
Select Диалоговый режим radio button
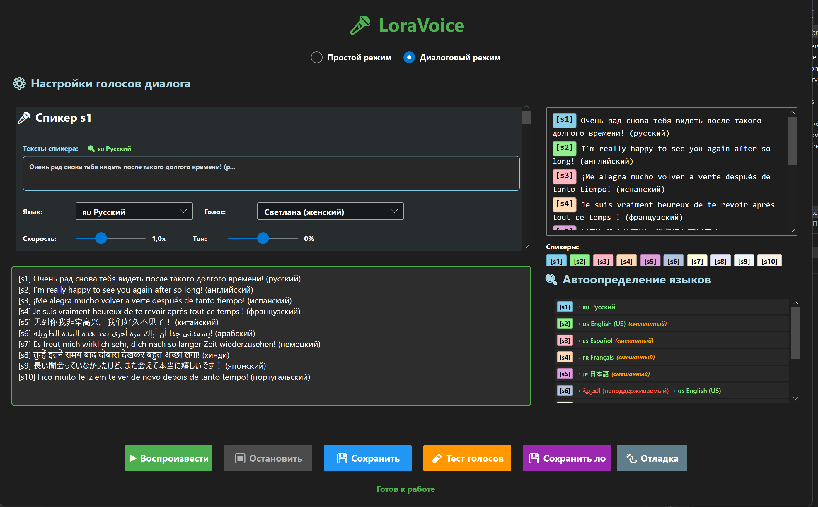click(x=409, y=57)
